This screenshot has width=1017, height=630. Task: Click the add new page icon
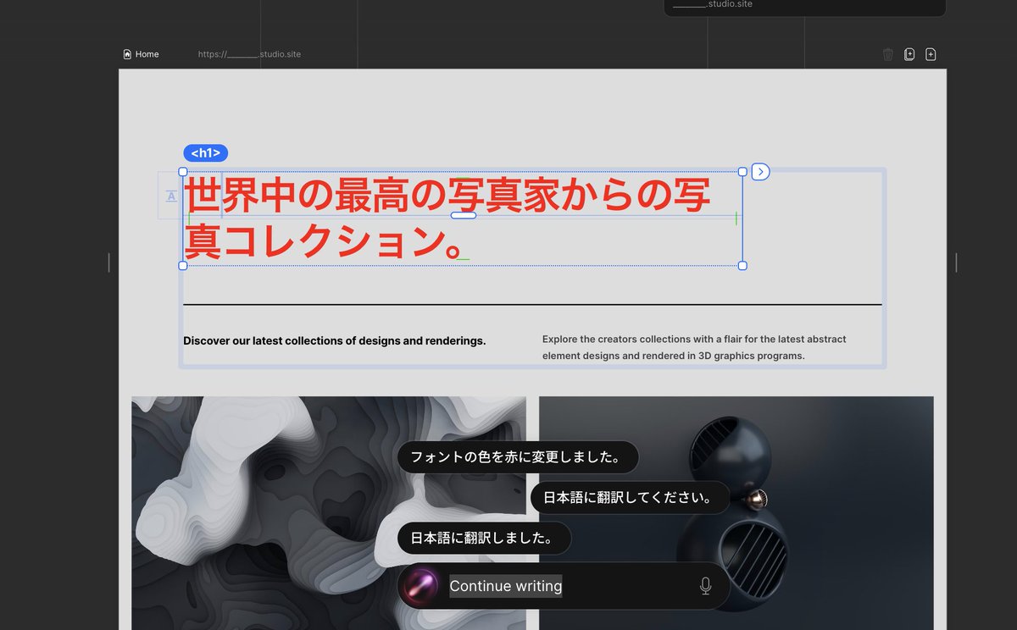click(931, 53)
